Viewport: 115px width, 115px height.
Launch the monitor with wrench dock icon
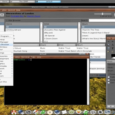[x=107, y=112]
